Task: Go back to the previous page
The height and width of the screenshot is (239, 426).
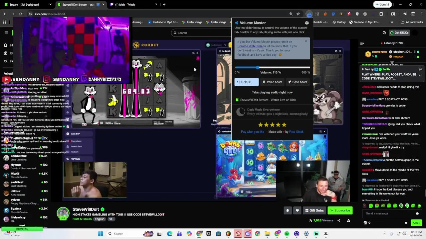Action: point(5,14)
